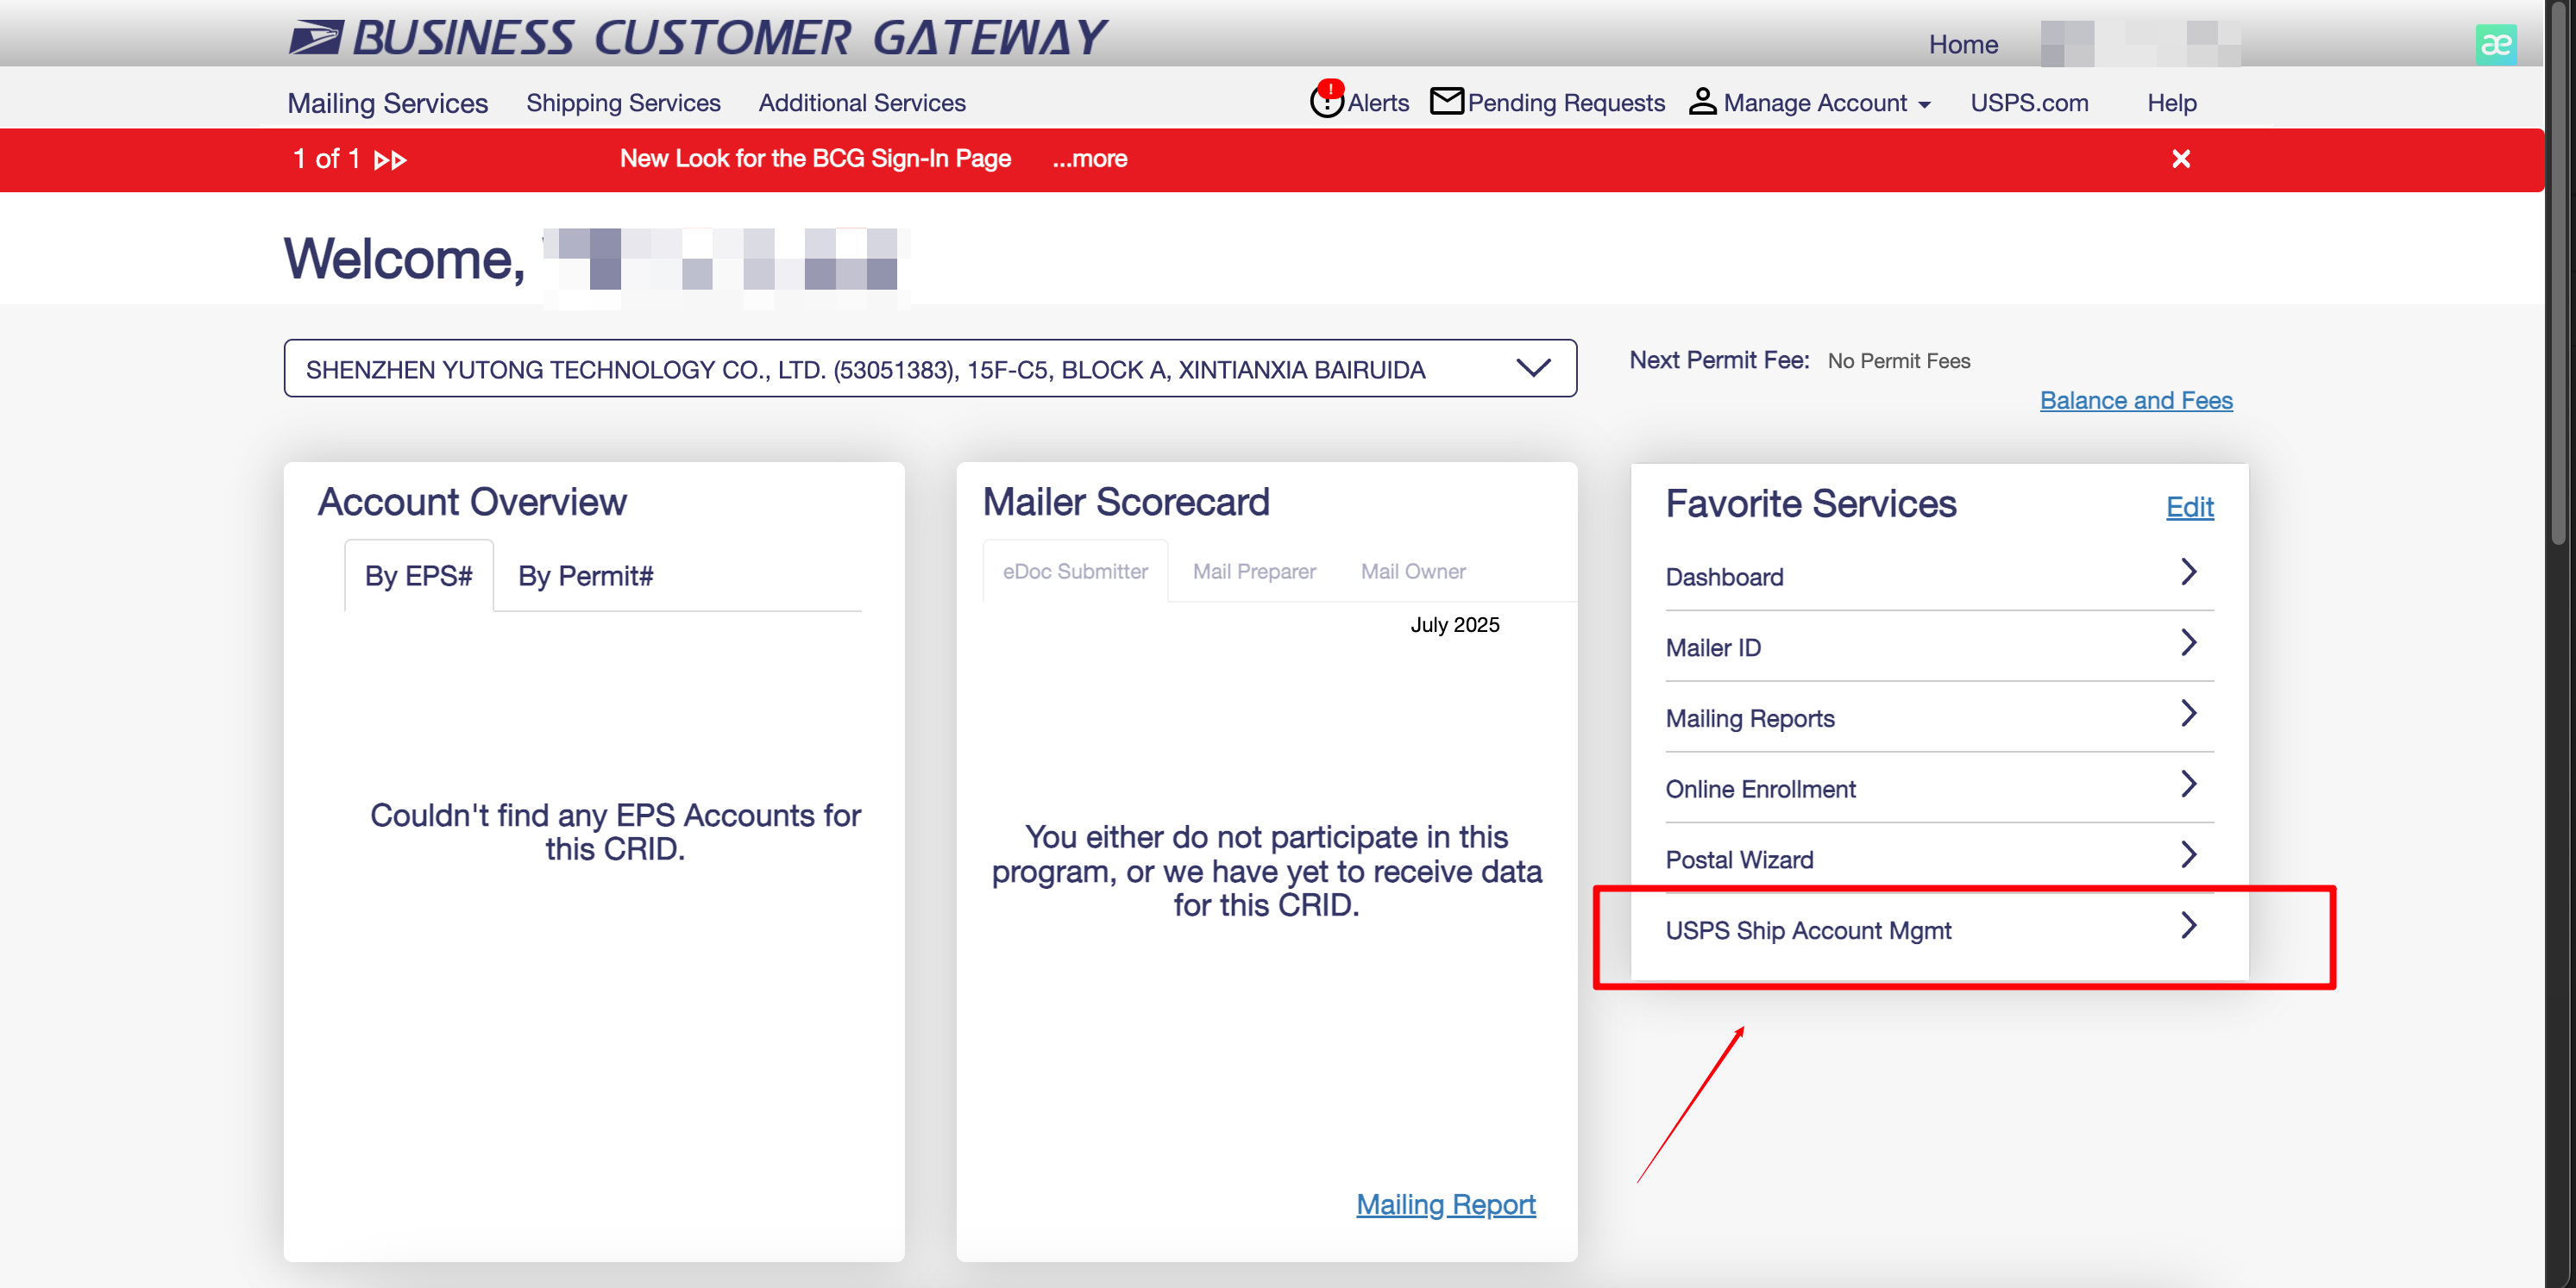Viewport: 2576px width, 1288px height.
Task: Open USPS Ship Account Mgmt arrow
Action: pyautogui.click(x=2188, y=926)
